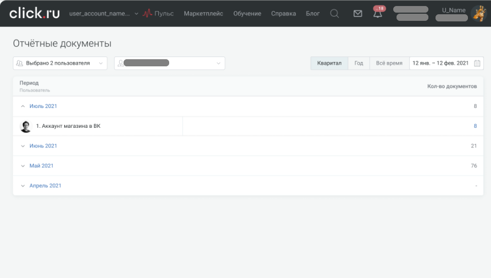Image resolution: width=491 pixels, height=278 pixels.
Task: Click the click.ru logo
Action: [34, 13]
